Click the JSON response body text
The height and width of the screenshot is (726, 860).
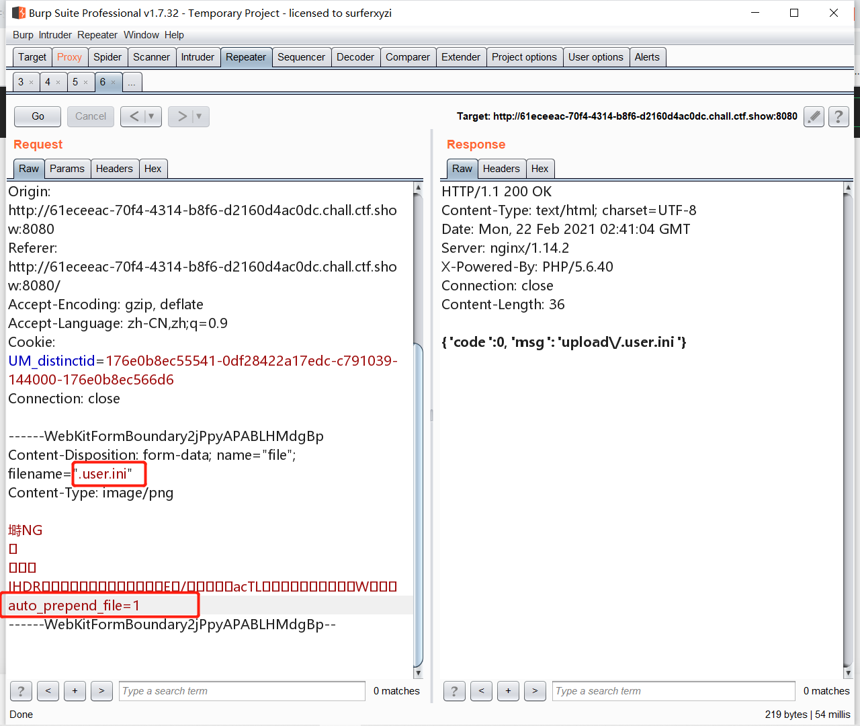point(564,342)
